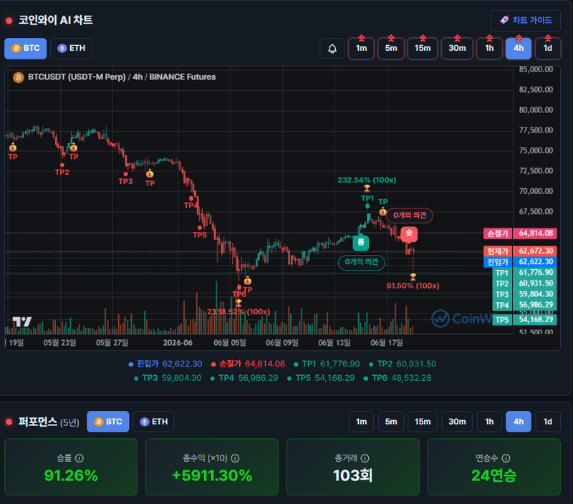Select the BTC chart toggle
573x504 pixels.
tap(26, 48)
